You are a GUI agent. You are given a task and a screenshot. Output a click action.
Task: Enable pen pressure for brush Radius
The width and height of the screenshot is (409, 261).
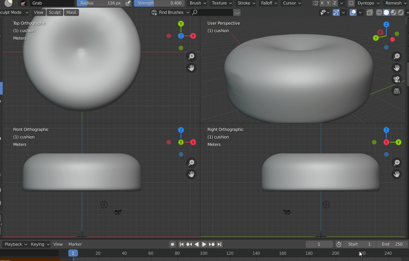[128, 3]
